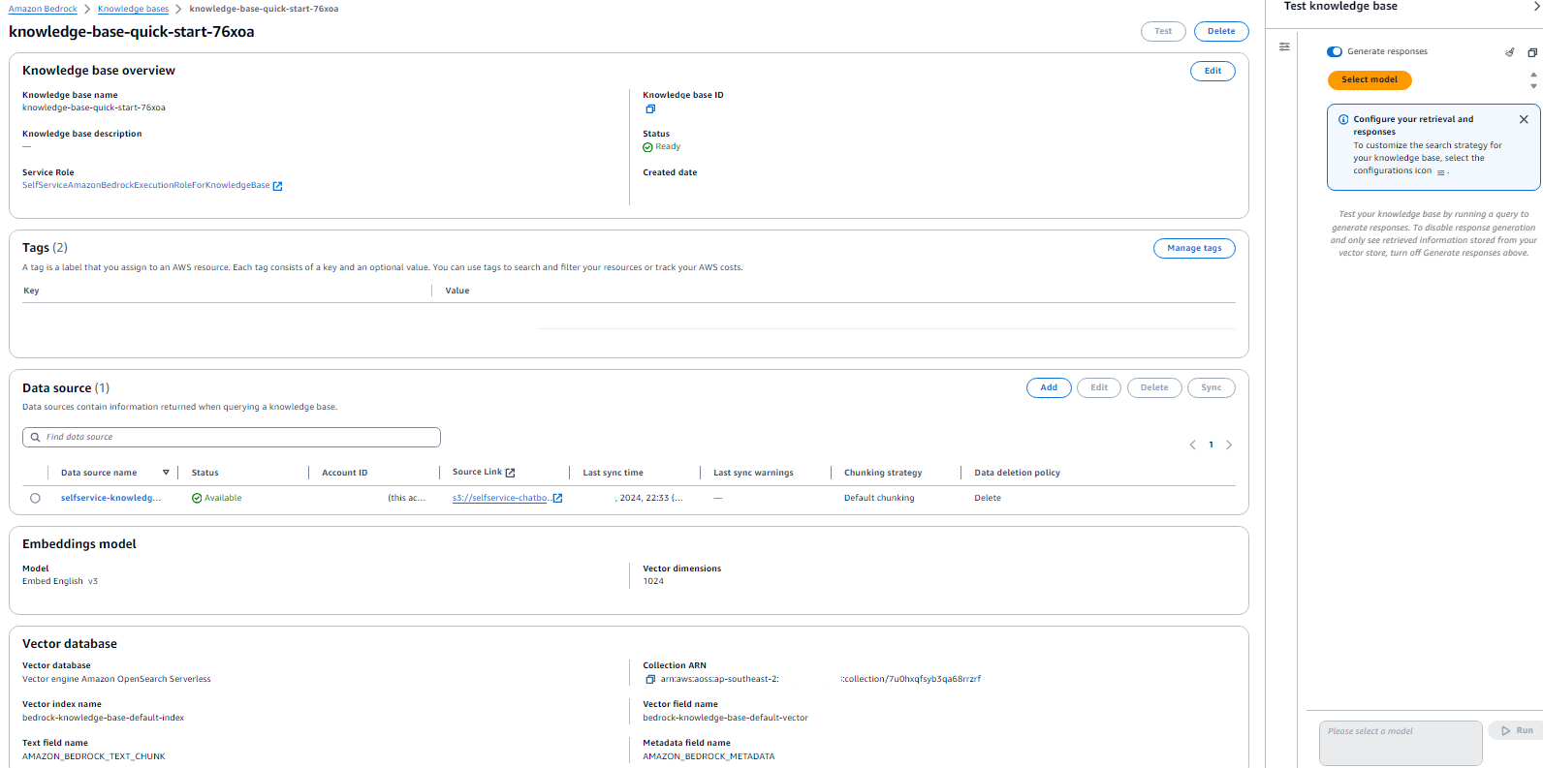Click the orange Select model button
This screenshot has width=1543, height=768.
tap(1370, 79)
